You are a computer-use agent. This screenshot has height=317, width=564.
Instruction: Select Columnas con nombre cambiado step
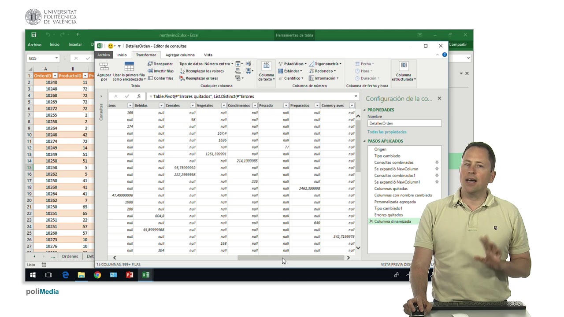pyautogui.click(x=404, y=195)
